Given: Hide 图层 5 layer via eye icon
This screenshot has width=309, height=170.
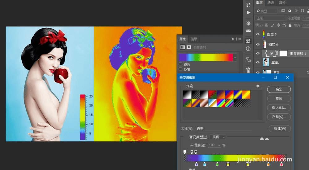Looking at the screenshot, I should coord(258,34).
